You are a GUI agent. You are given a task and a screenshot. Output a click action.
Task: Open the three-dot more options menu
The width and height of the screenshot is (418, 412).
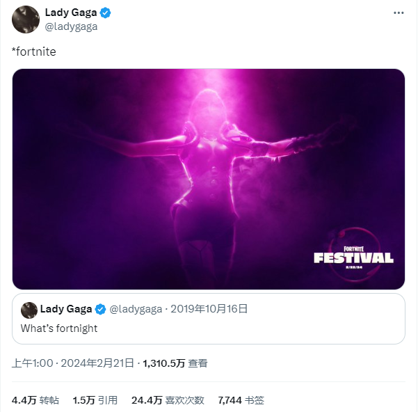point(399,13)
